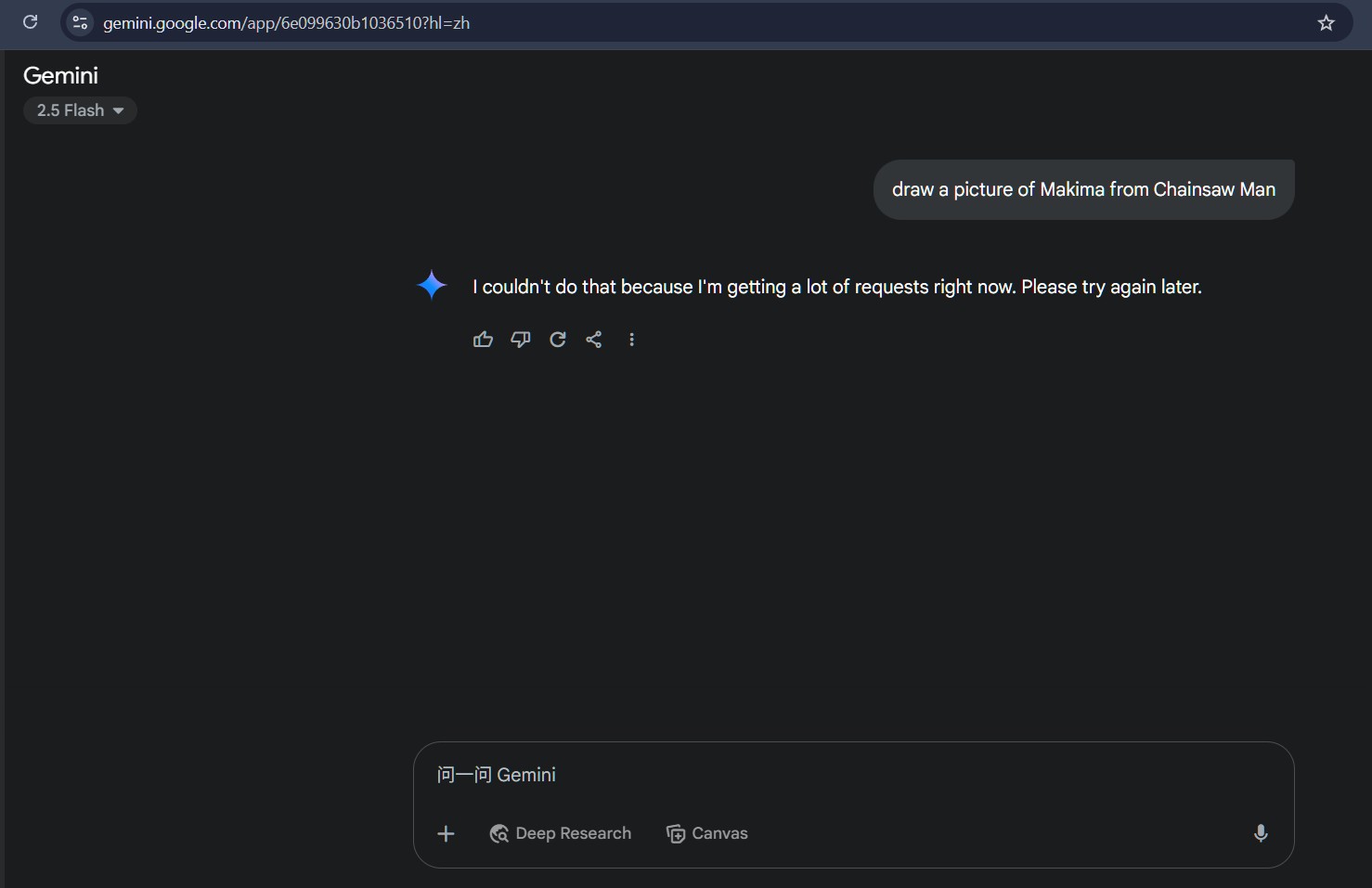This screenshot has height=888, width=1372.
Task: Give the response a thumbs up
Action: click(483, 340)
